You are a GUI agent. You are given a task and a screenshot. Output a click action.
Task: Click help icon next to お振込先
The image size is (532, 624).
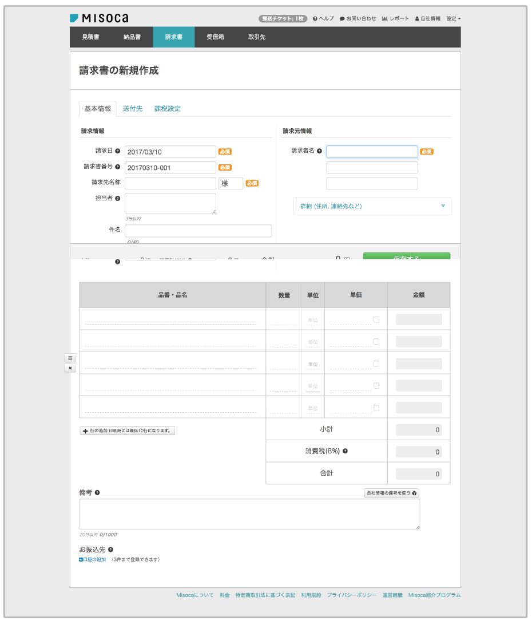click(x=110, y=550)
